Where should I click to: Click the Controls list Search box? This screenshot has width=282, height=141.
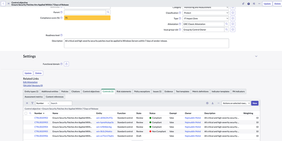point(61,103)
